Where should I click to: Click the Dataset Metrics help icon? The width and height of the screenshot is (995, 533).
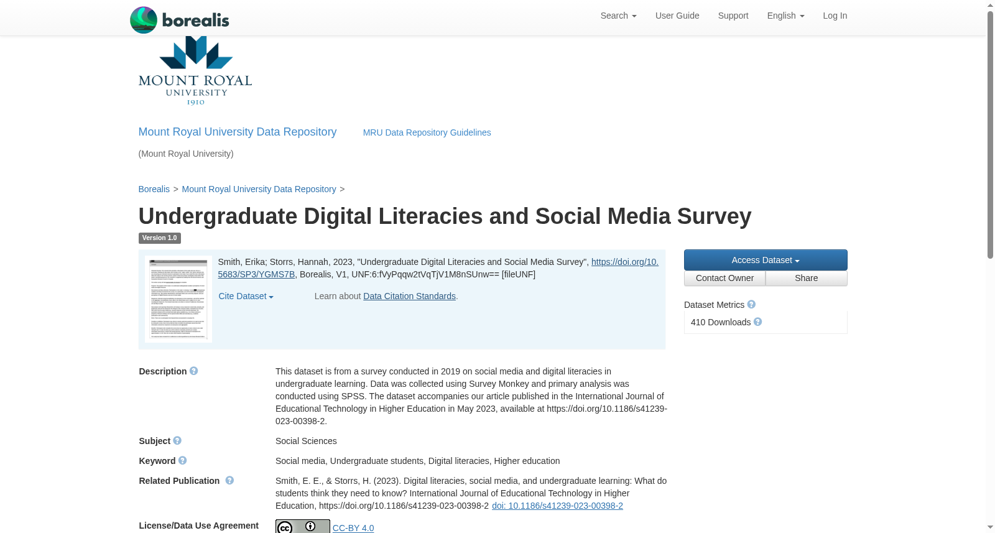751,305
